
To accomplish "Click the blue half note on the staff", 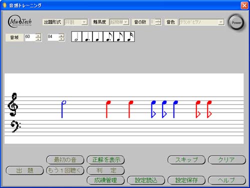I will point(63,109).
